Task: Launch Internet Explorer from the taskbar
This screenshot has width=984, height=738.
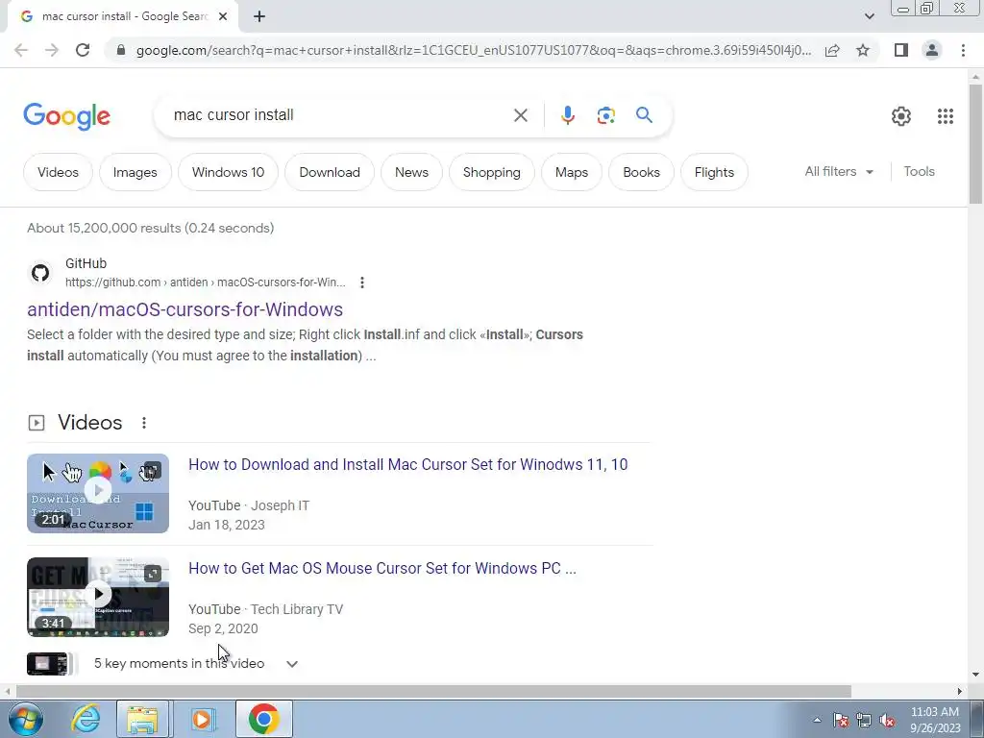Action: (x=86, y=719)
